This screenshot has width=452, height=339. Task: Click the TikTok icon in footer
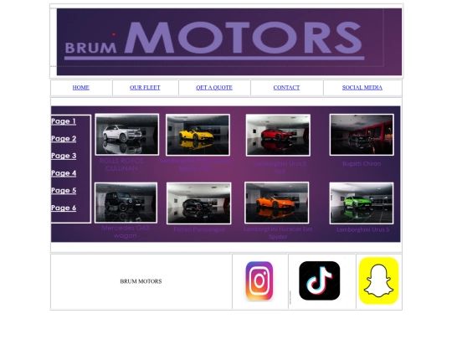pos(320,280)
